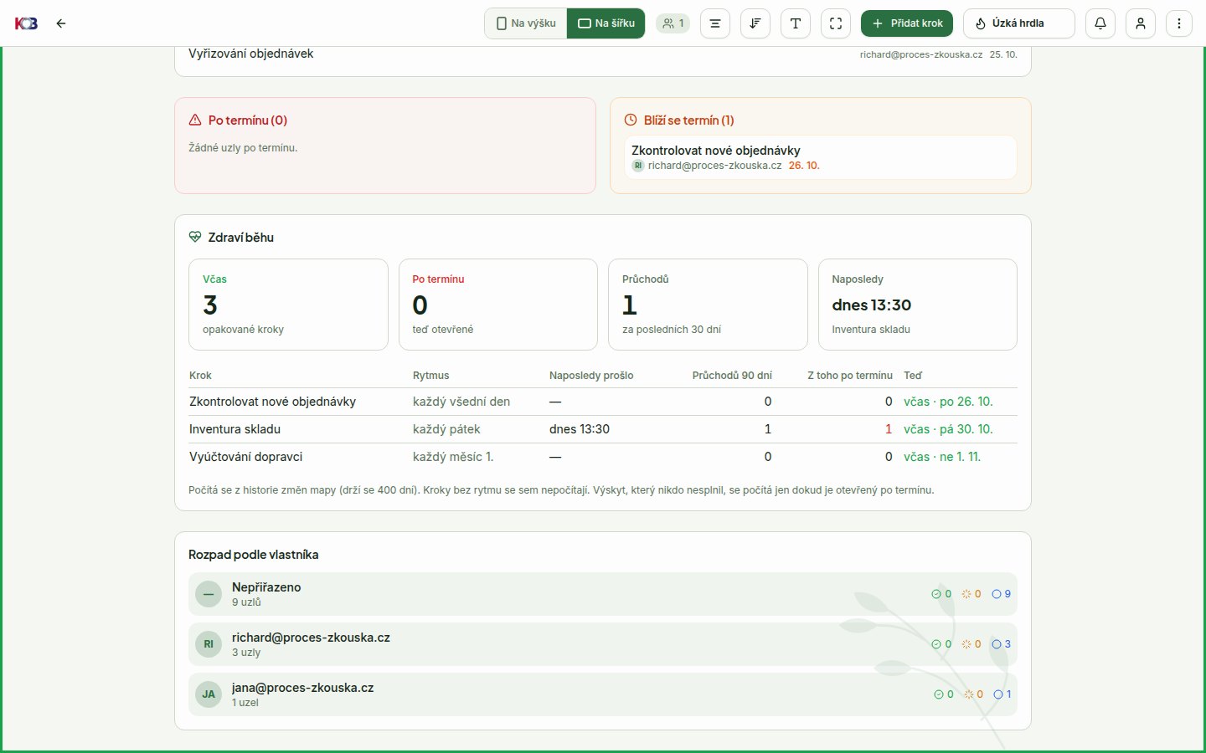Click the Vyřizování objednávek title
The height and width of the screenshot is (753, 1206).
[251, 54]
